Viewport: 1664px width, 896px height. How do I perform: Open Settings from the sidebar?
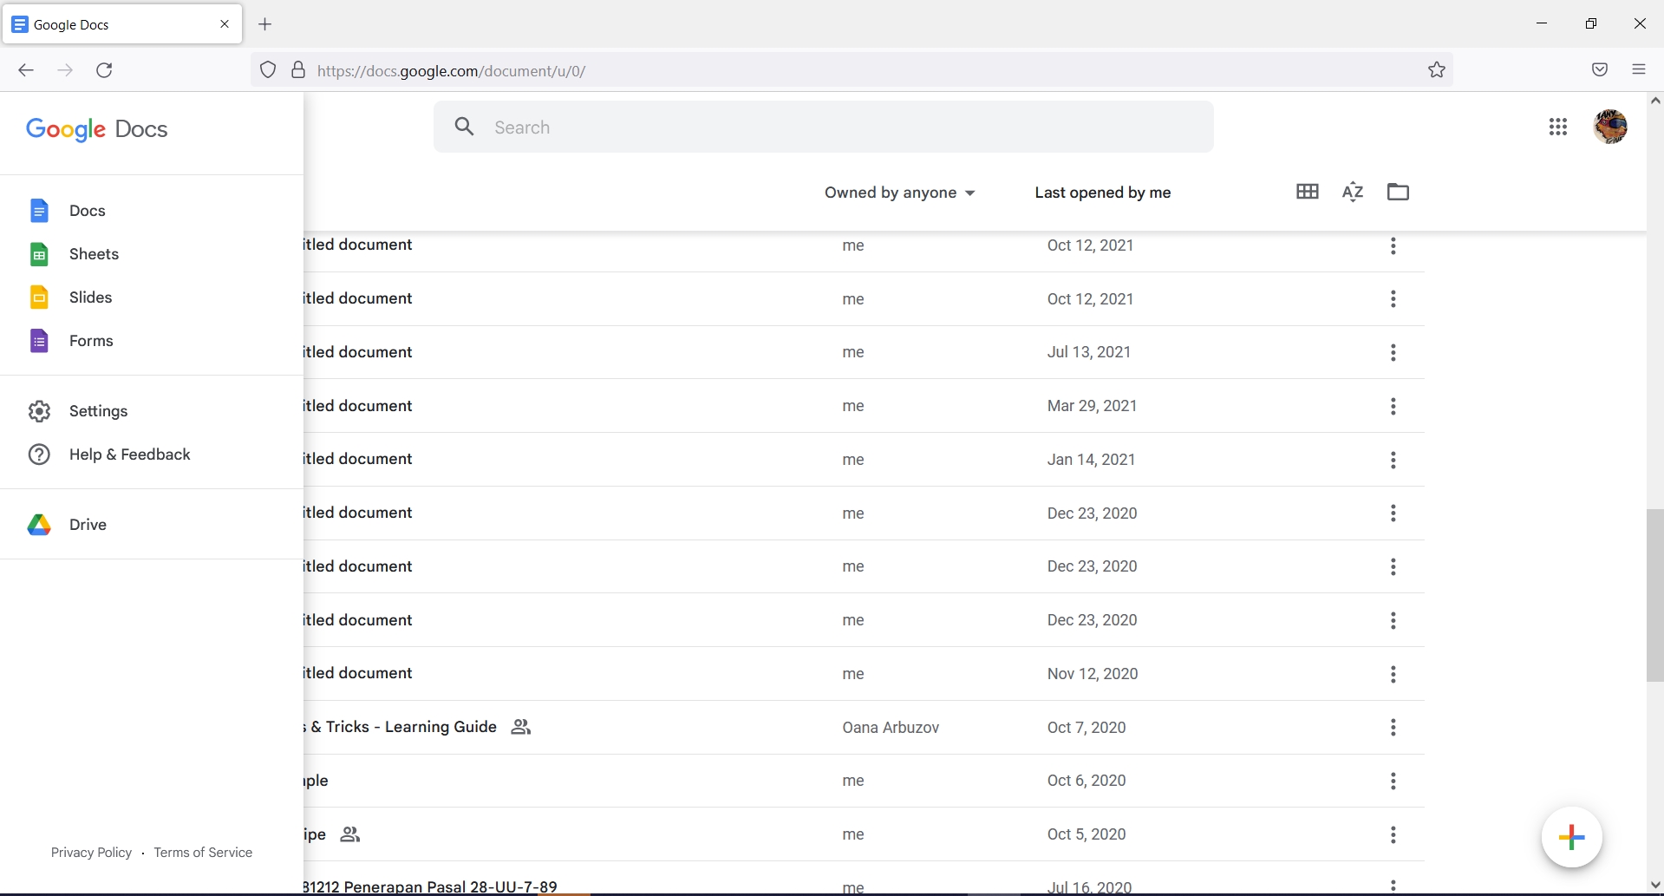coord(100,410)
